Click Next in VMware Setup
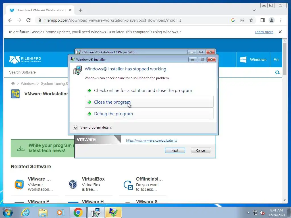The height and width of the screenshot is (218, 291). pos(175,150)
